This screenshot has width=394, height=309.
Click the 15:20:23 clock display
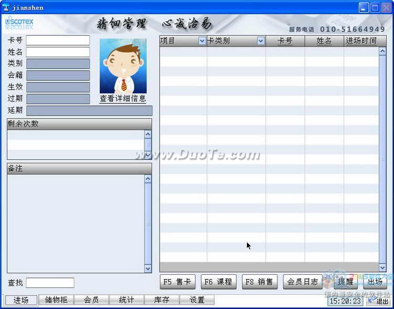coord(345,301)
